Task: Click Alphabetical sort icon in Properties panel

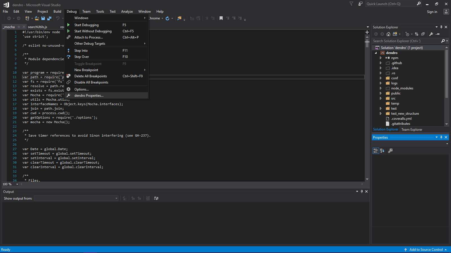Action: 382,151
